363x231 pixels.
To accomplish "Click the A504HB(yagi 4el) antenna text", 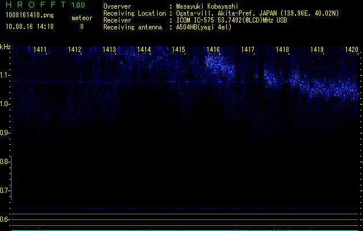I will point(204,27).
